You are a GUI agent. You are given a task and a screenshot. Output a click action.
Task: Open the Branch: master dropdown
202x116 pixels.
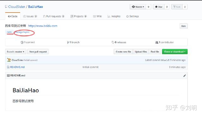click(x=15, y=52)
